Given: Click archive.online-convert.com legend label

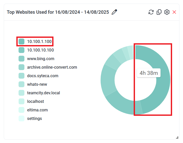Looking at the screenshot, I should 52,67.
